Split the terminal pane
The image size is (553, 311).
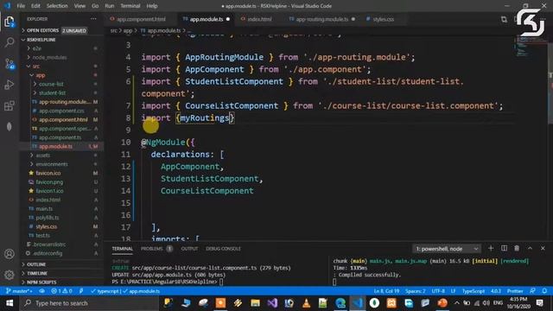[504, 249]
